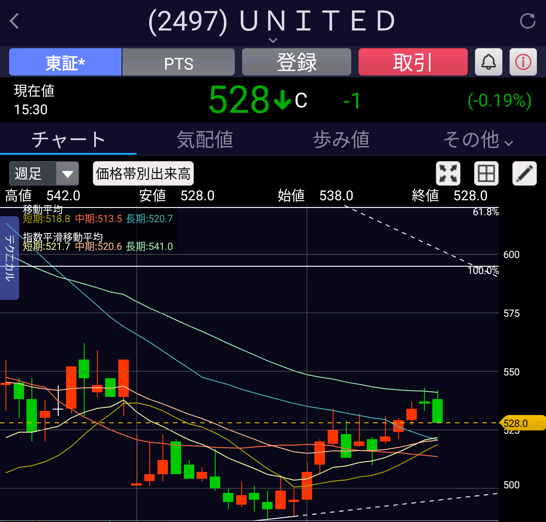Tap the 550 price axis label
The image size is (546, 522).
tap(511, 372)
